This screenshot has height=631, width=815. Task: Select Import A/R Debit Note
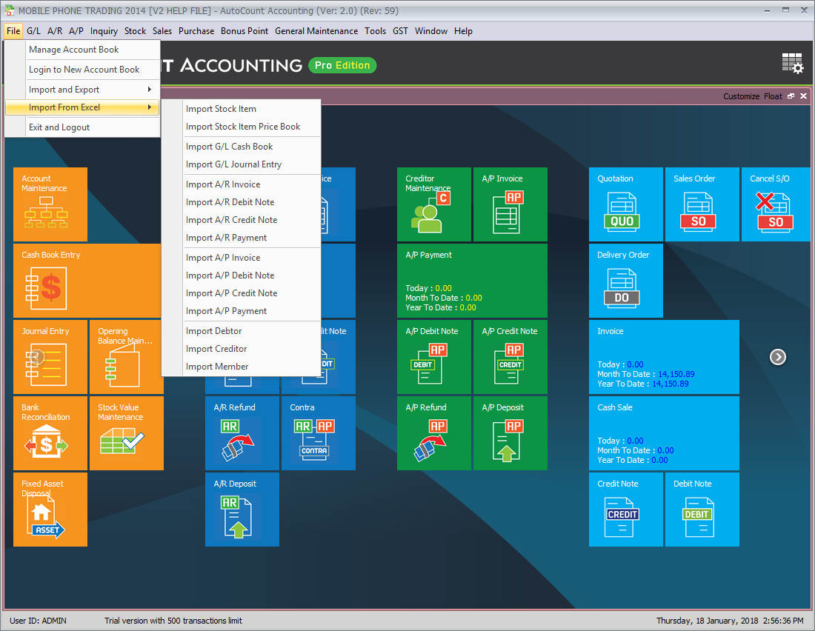pos(242,202)
